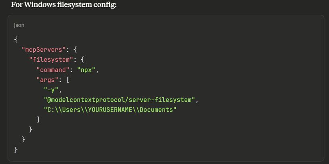Click the Windows Documents path string

tap(110, 109)
